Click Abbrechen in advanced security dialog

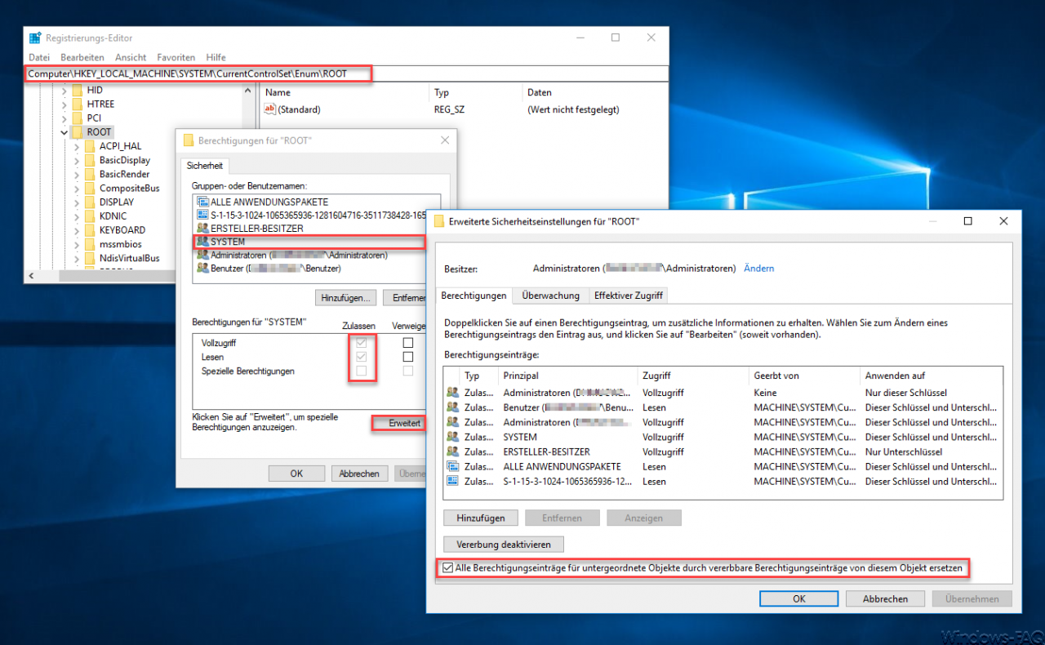coord(885,598)
